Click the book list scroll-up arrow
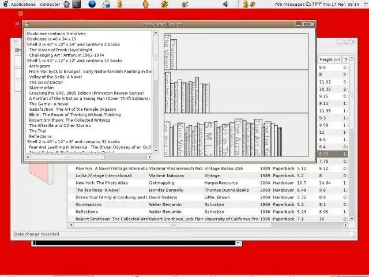Viewport: 369px width, 277px height. tap(156, 32)
